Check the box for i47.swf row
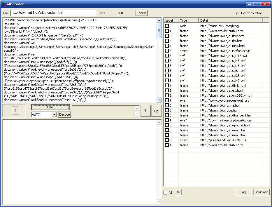The height and width of the screenshot is (207, 272). [167, 80]
